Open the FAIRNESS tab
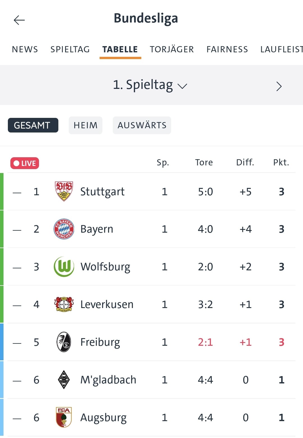303x438 pixels. [227, 50]
